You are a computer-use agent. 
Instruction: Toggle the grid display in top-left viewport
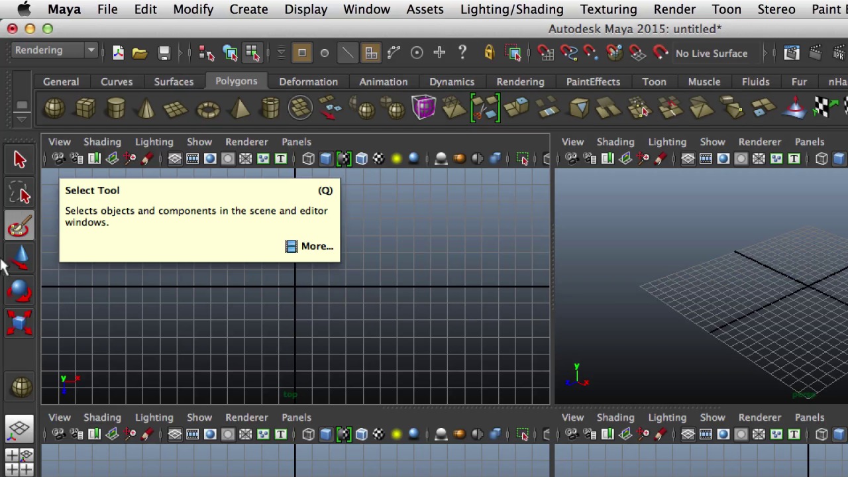[x=192, y=159]
